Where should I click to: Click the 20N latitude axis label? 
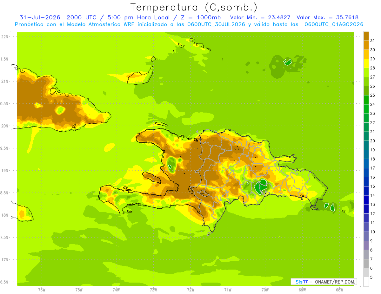[x=5, y=126]
